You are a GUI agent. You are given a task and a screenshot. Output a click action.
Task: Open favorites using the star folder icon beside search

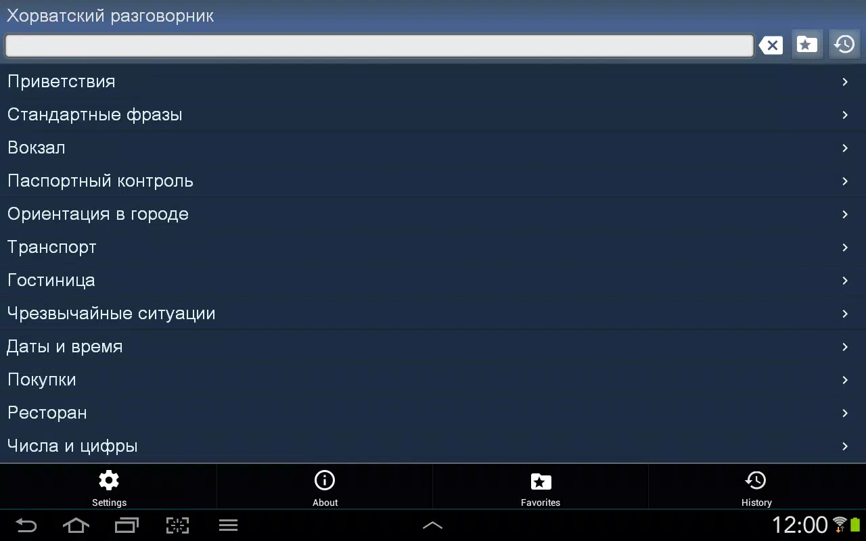point(806,45)
